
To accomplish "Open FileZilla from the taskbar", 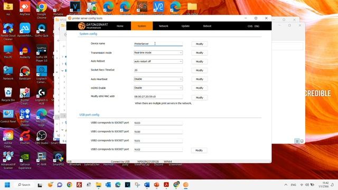I will click(x=79, y=185).
